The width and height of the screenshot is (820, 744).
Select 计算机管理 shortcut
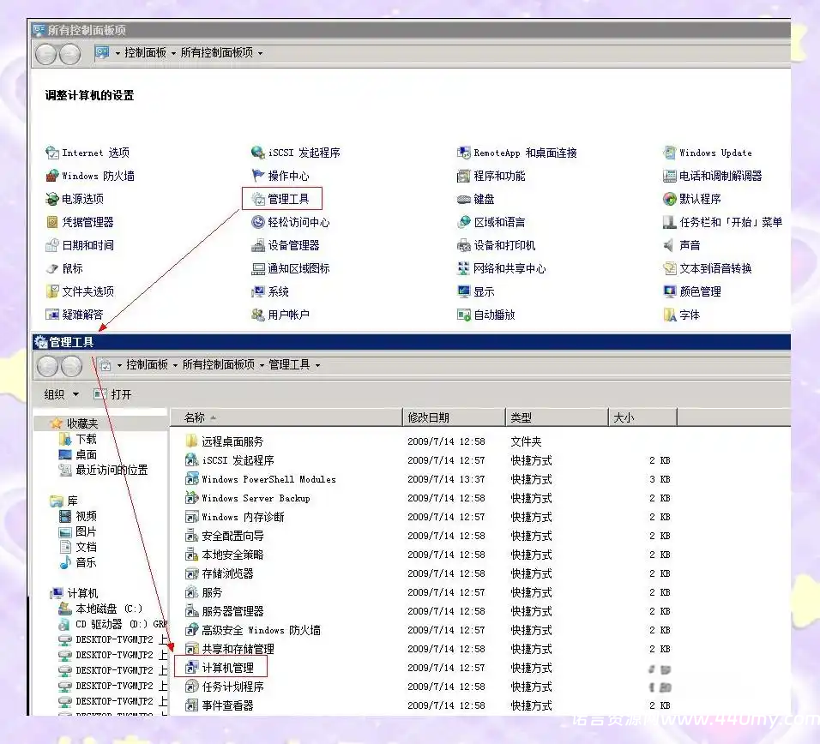(x=227, y=668)
